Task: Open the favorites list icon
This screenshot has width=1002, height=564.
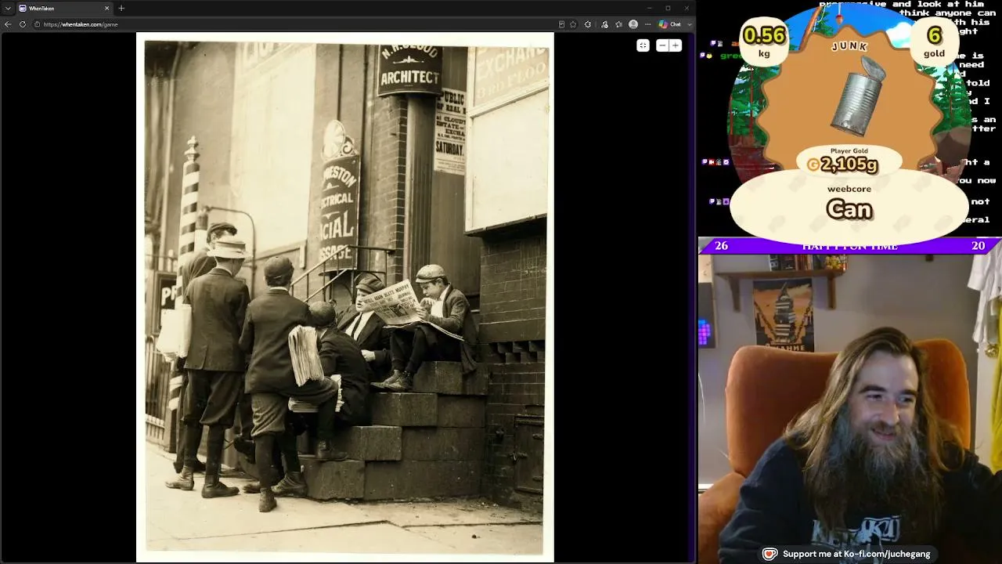Action: (618, 24)
